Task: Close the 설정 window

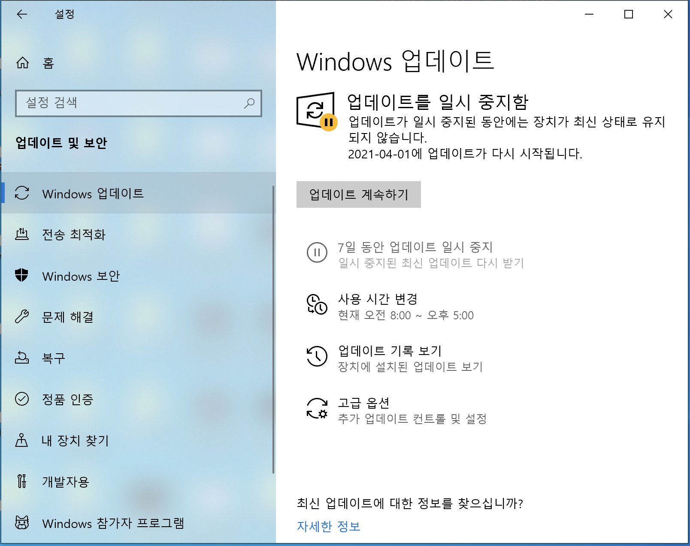Action: [668, 14]
